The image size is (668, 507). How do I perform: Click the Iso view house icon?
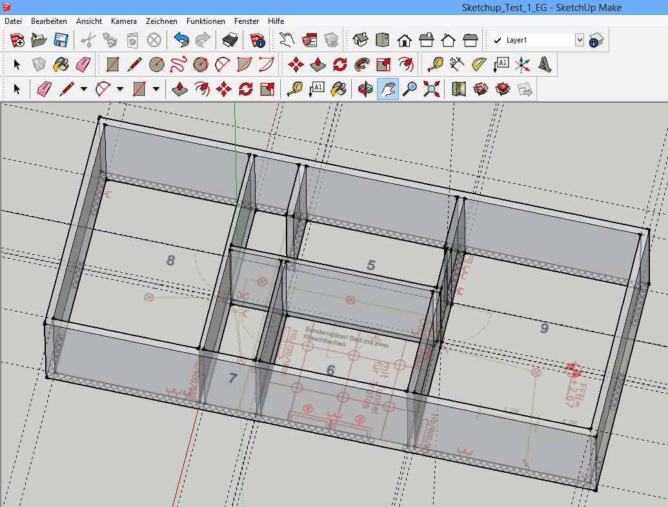coord(360,40)
